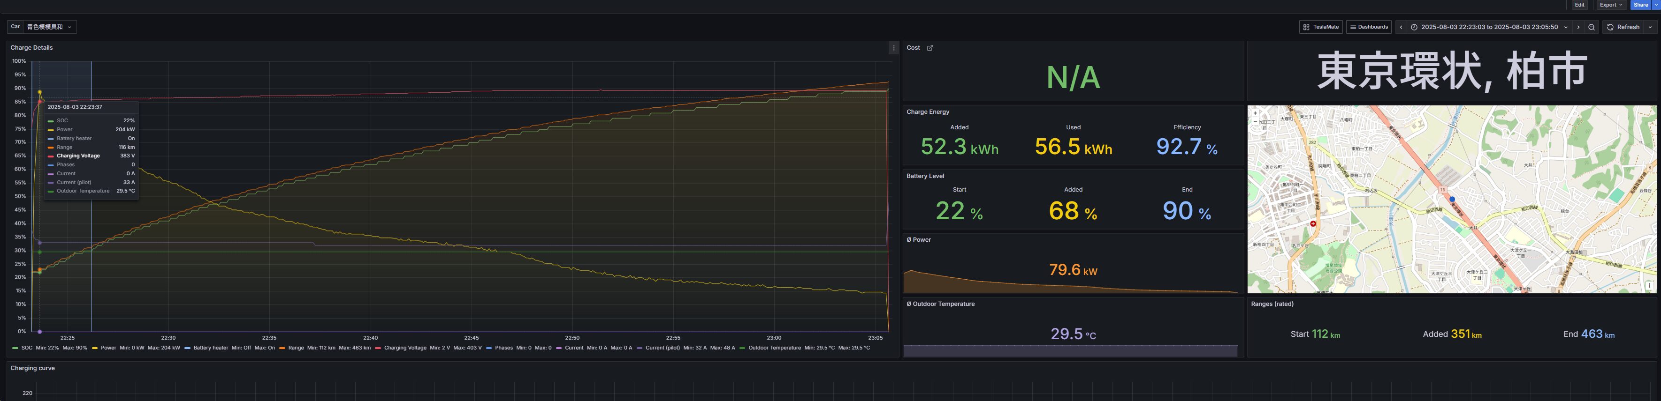Shift time range forward with right arrow
The image size is (1661, 401).
click(x=1578, y=27)
